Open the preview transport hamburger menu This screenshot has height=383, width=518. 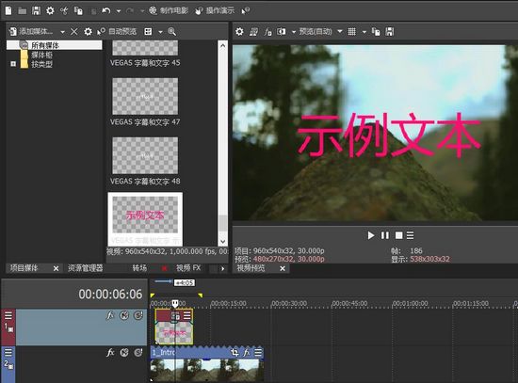[x=411, y=235]
